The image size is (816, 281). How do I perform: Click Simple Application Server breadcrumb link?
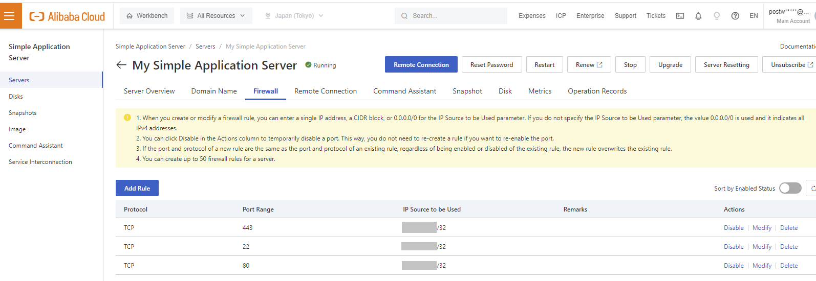[151, 46]
